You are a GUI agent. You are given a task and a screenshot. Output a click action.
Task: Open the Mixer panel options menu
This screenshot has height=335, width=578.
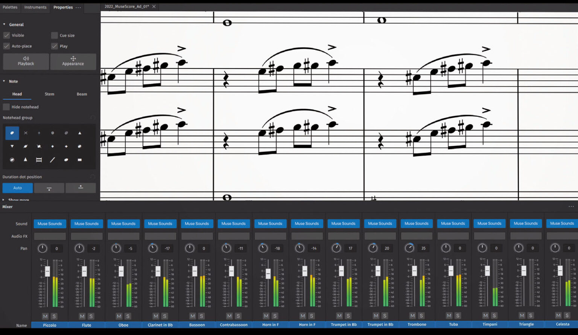click(x=571, y=207)
